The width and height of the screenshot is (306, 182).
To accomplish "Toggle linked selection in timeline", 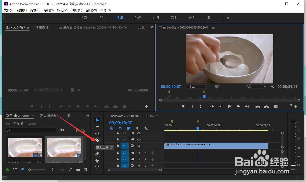I will coord(129,128).
